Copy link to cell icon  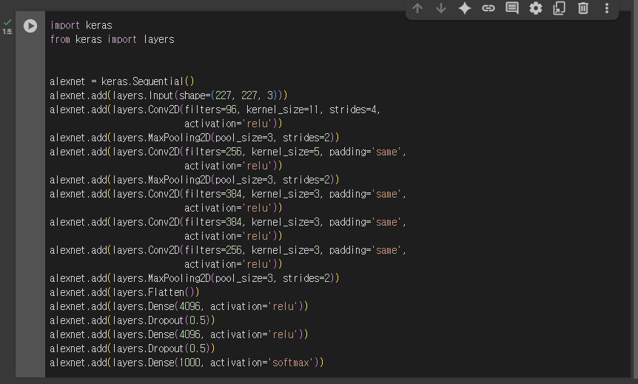click(488, 8)
